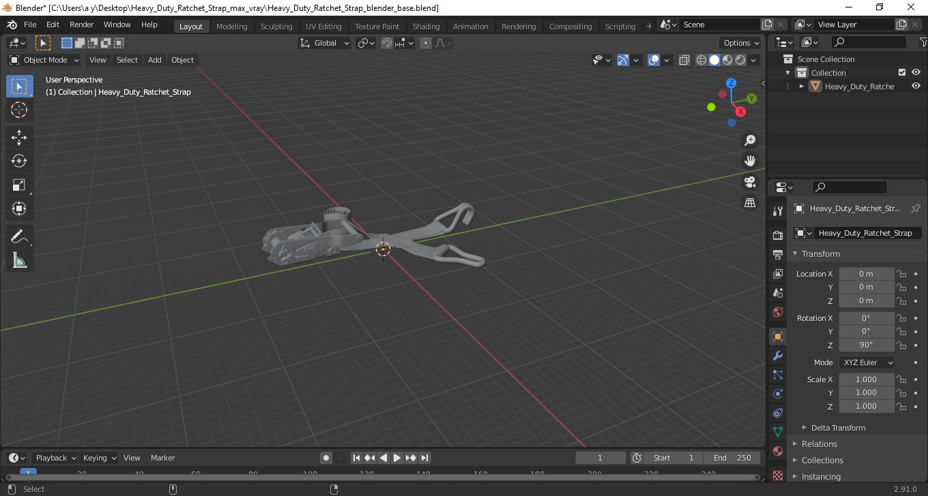This screenshot has height=496, width=928.
Task: Open the Physics properties tab
Action: coord(777,394)
